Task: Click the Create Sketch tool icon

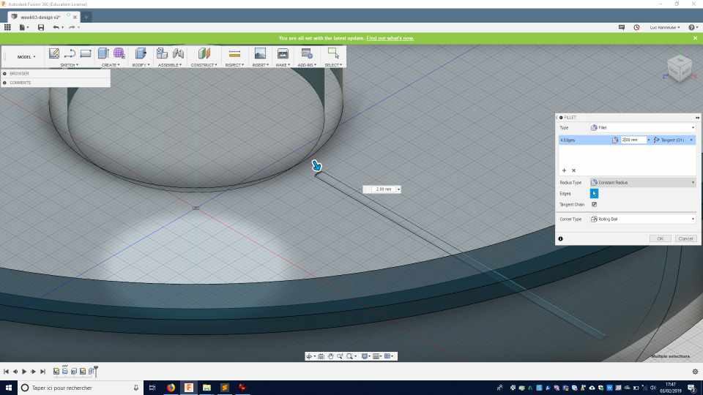Action: click(53, 53)
